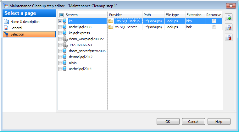Enable the aschel\sql2008 server checkbox

tap(60, 27)
